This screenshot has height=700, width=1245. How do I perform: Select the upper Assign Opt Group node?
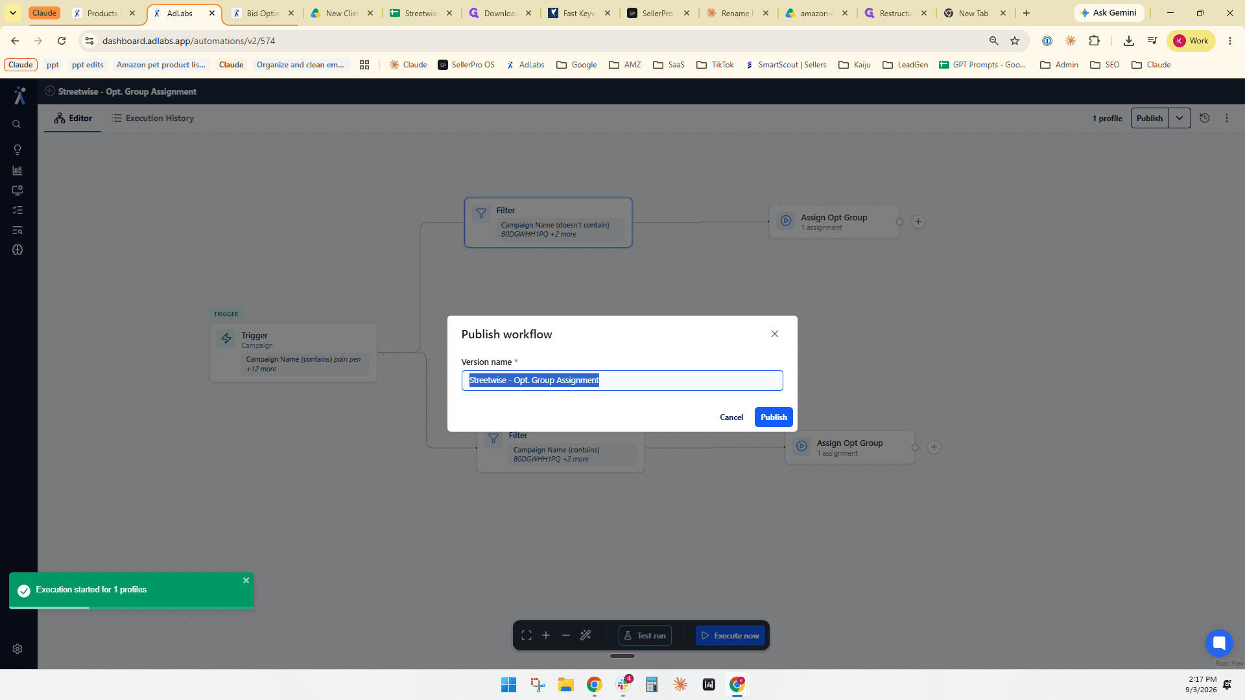point(834,222)
